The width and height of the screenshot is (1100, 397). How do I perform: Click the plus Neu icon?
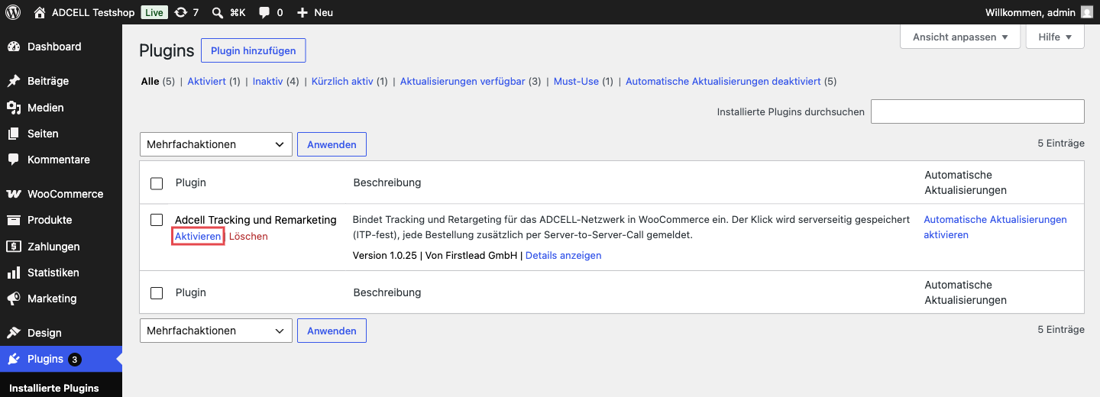pyautogui.click(x=302, y=12)
